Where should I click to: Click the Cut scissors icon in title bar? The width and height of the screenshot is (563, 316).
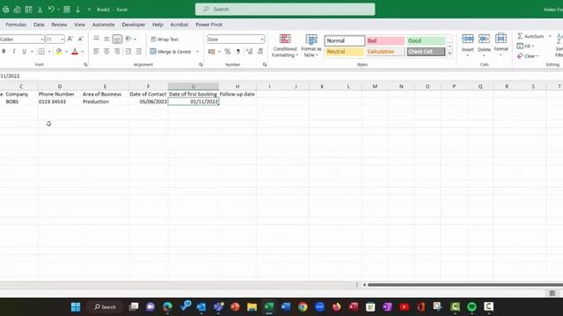click(40, 10)
